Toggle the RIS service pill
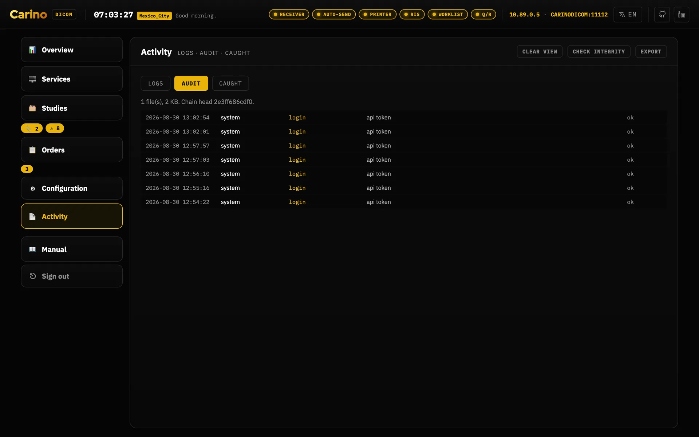 (x=412, y=15)
